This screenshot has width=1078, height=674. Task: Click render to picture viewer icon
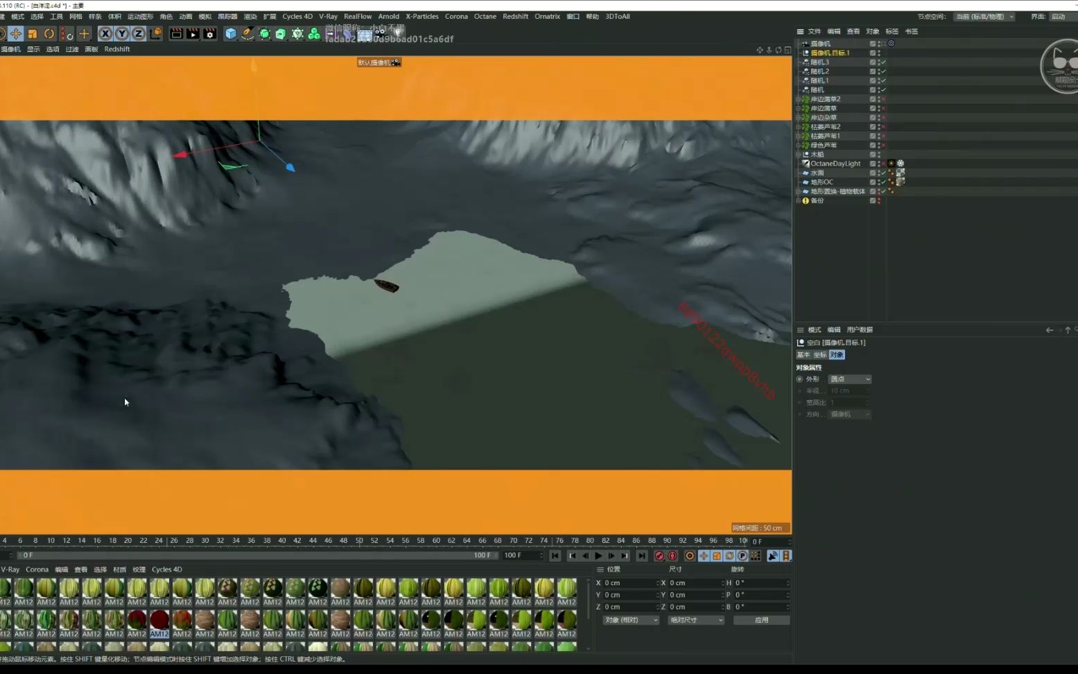[193, 33]
